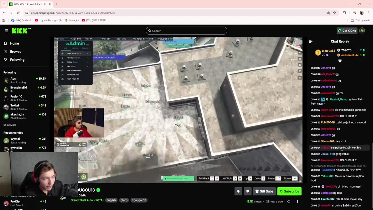Open the Facebook bookmark

pos(21,20)
